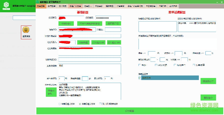Viewport: 224px width, 115px height.
Task: Click the 店铺名称 blacklist column header
Action: pyautogui.click(x=170, y=78)
